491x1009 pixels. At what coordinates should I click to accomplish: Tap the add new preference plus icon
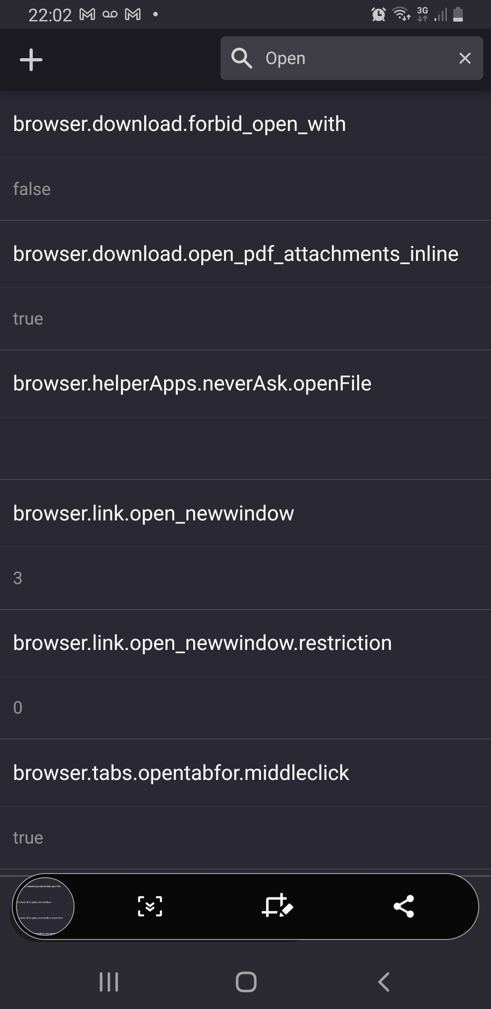click(30, 59)
